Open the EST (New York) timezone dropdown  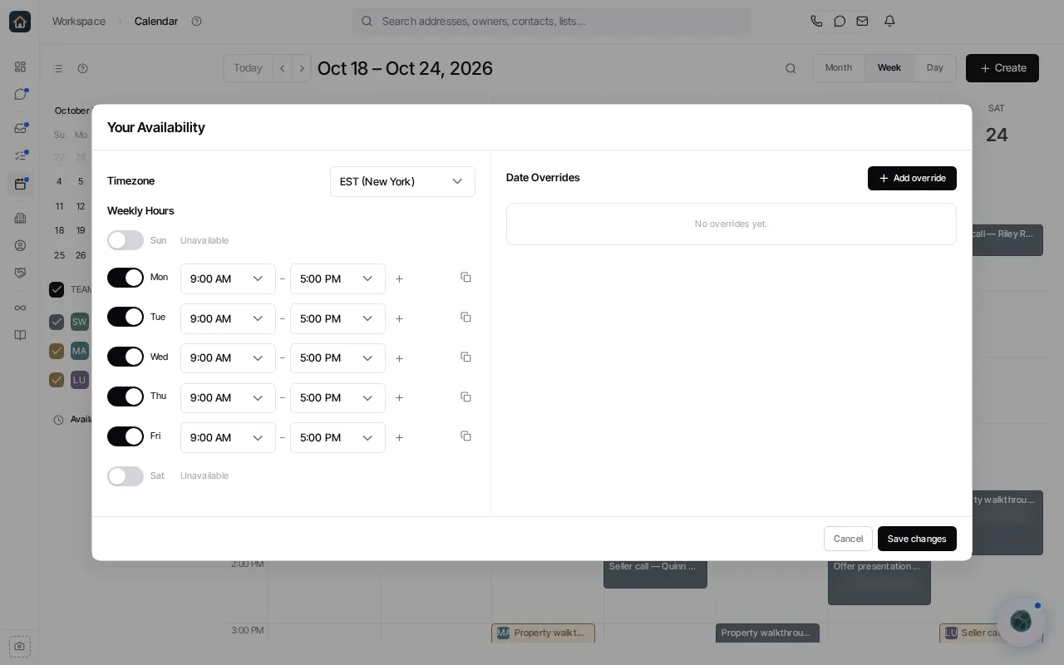coord(402,181)
